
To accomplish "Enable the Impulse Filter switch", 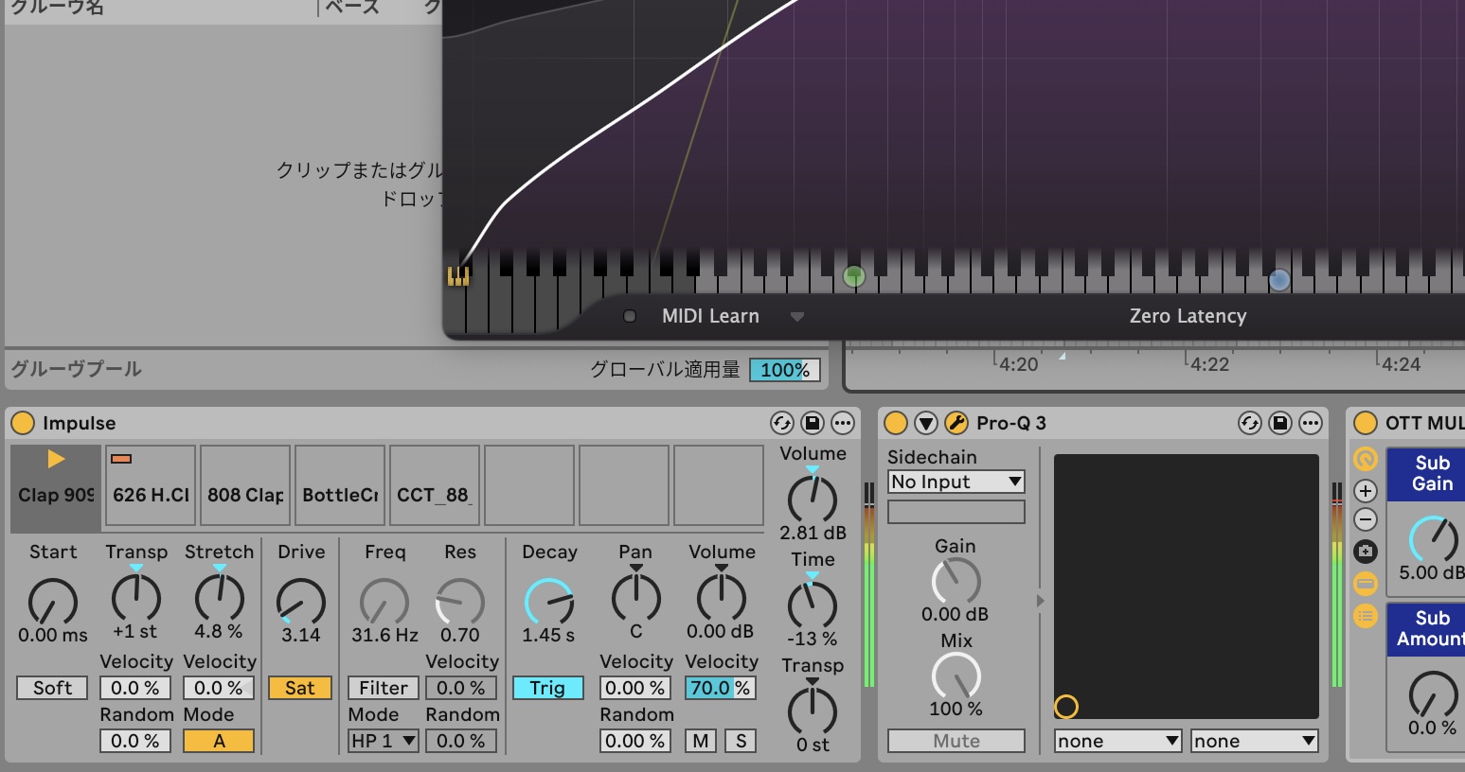I will pyautogui.click(x=384, y=688).
